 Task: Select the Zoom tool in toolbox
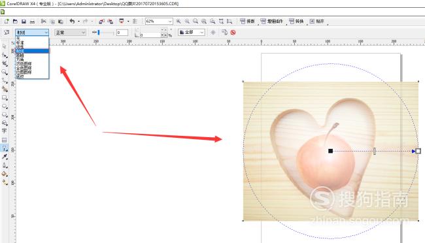click(x=5, y=72)
